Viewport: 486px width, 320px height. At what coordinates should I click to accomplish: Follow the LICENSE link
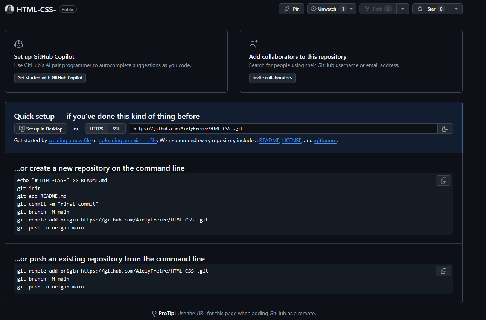(292, 140)
